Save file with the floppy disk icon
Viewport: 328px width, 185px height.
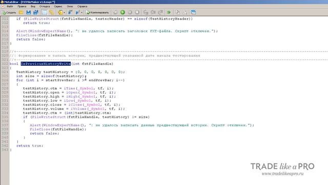point(29,12)
